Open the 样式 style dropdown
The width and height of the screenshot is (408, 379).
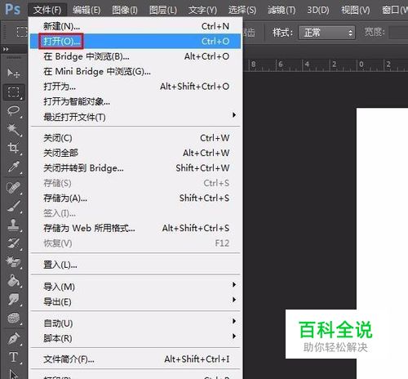326,33
